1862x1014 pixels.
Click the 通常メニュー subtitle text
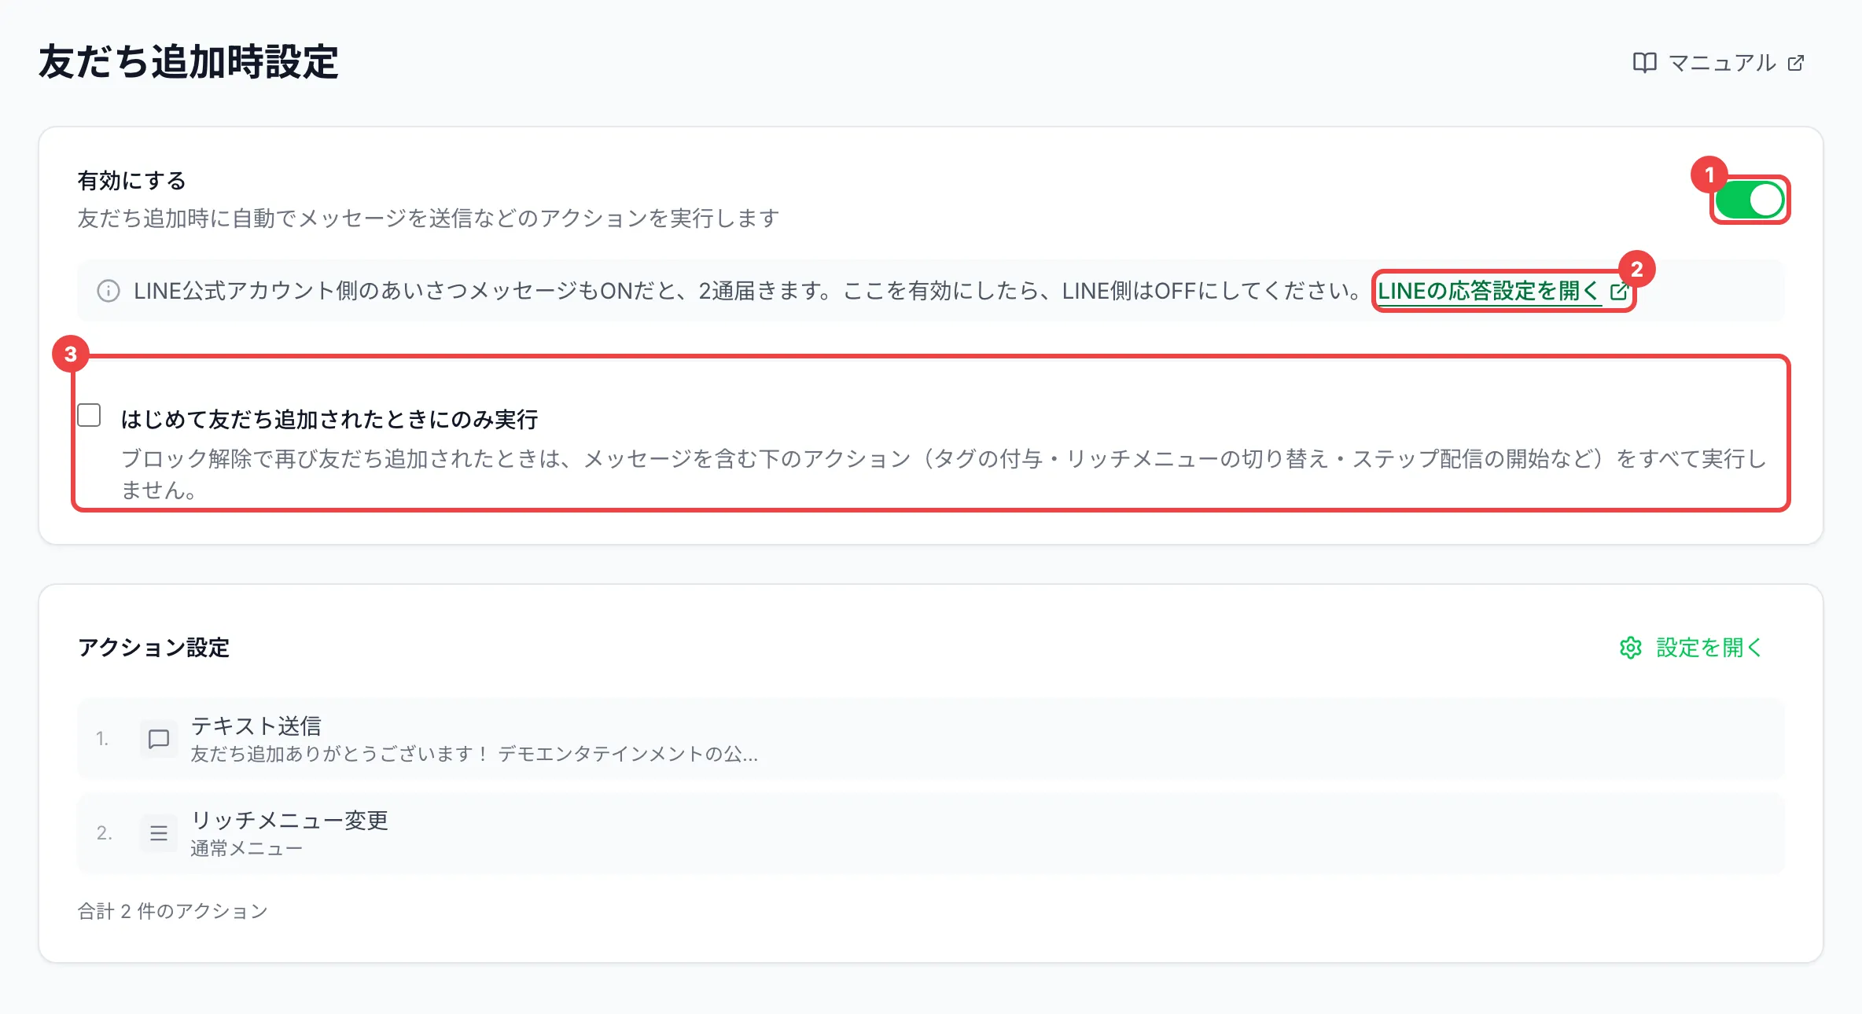[x=246, y=849]
